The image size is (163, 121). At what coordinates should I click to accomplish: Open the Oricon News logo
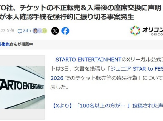147,31
